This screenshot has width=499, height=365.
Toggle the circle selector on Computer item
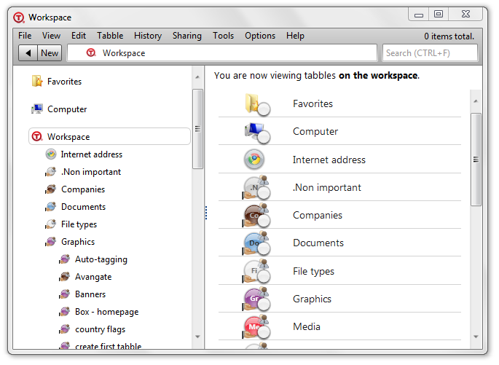(x=264, y=137)
